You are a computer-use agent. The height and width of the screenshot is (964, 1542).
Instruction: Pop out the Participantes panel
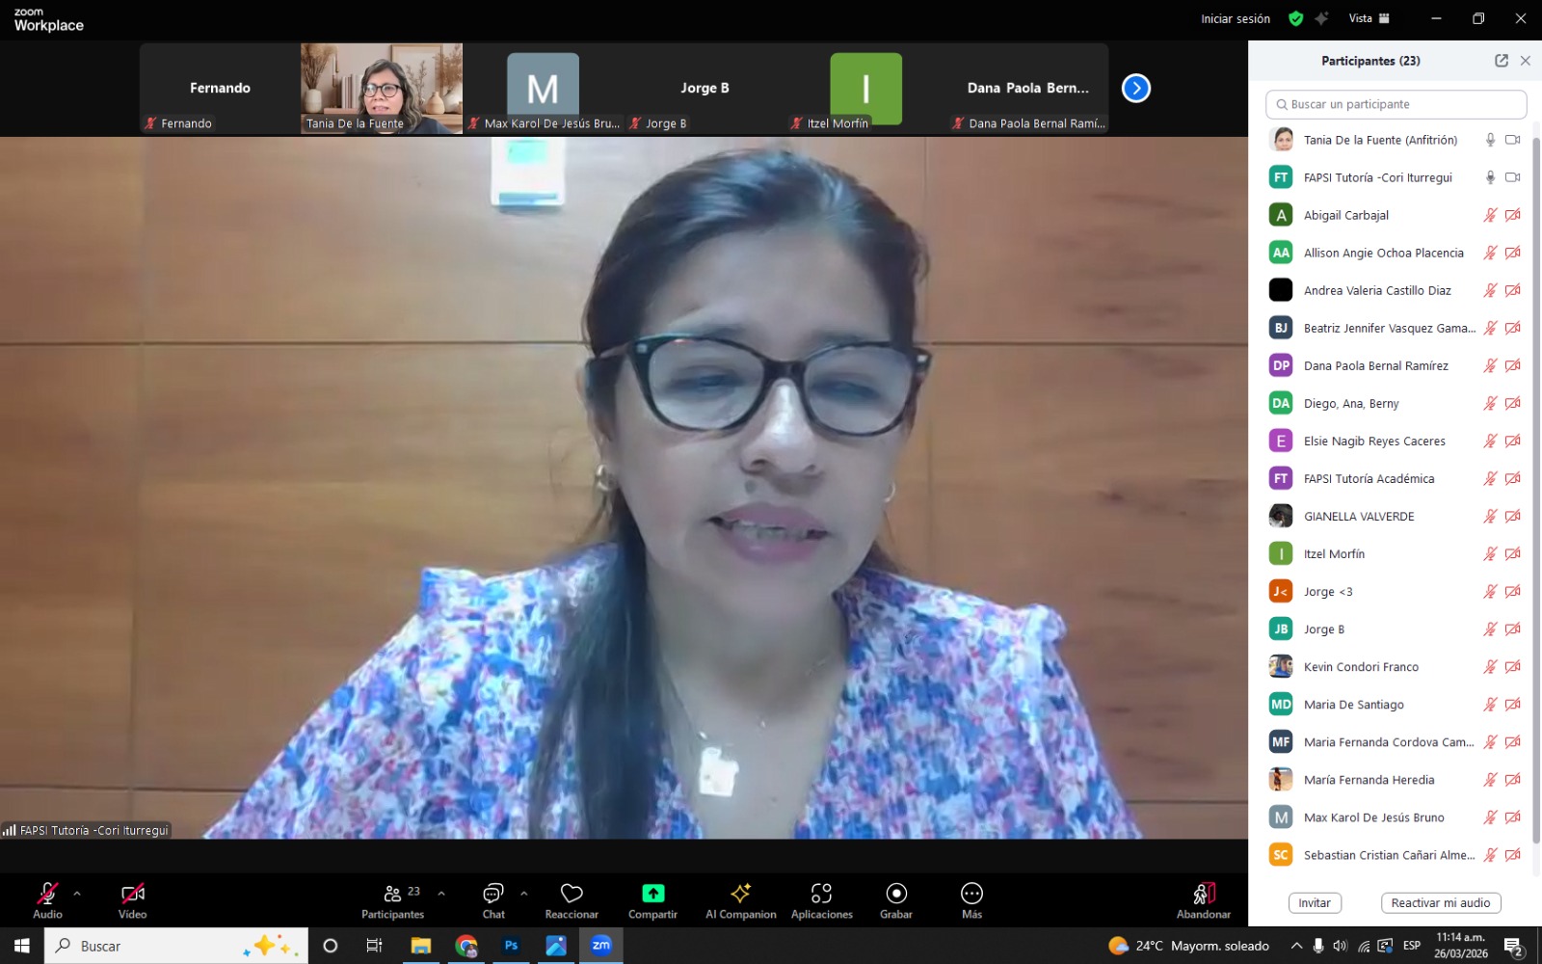click(1501, 61)
